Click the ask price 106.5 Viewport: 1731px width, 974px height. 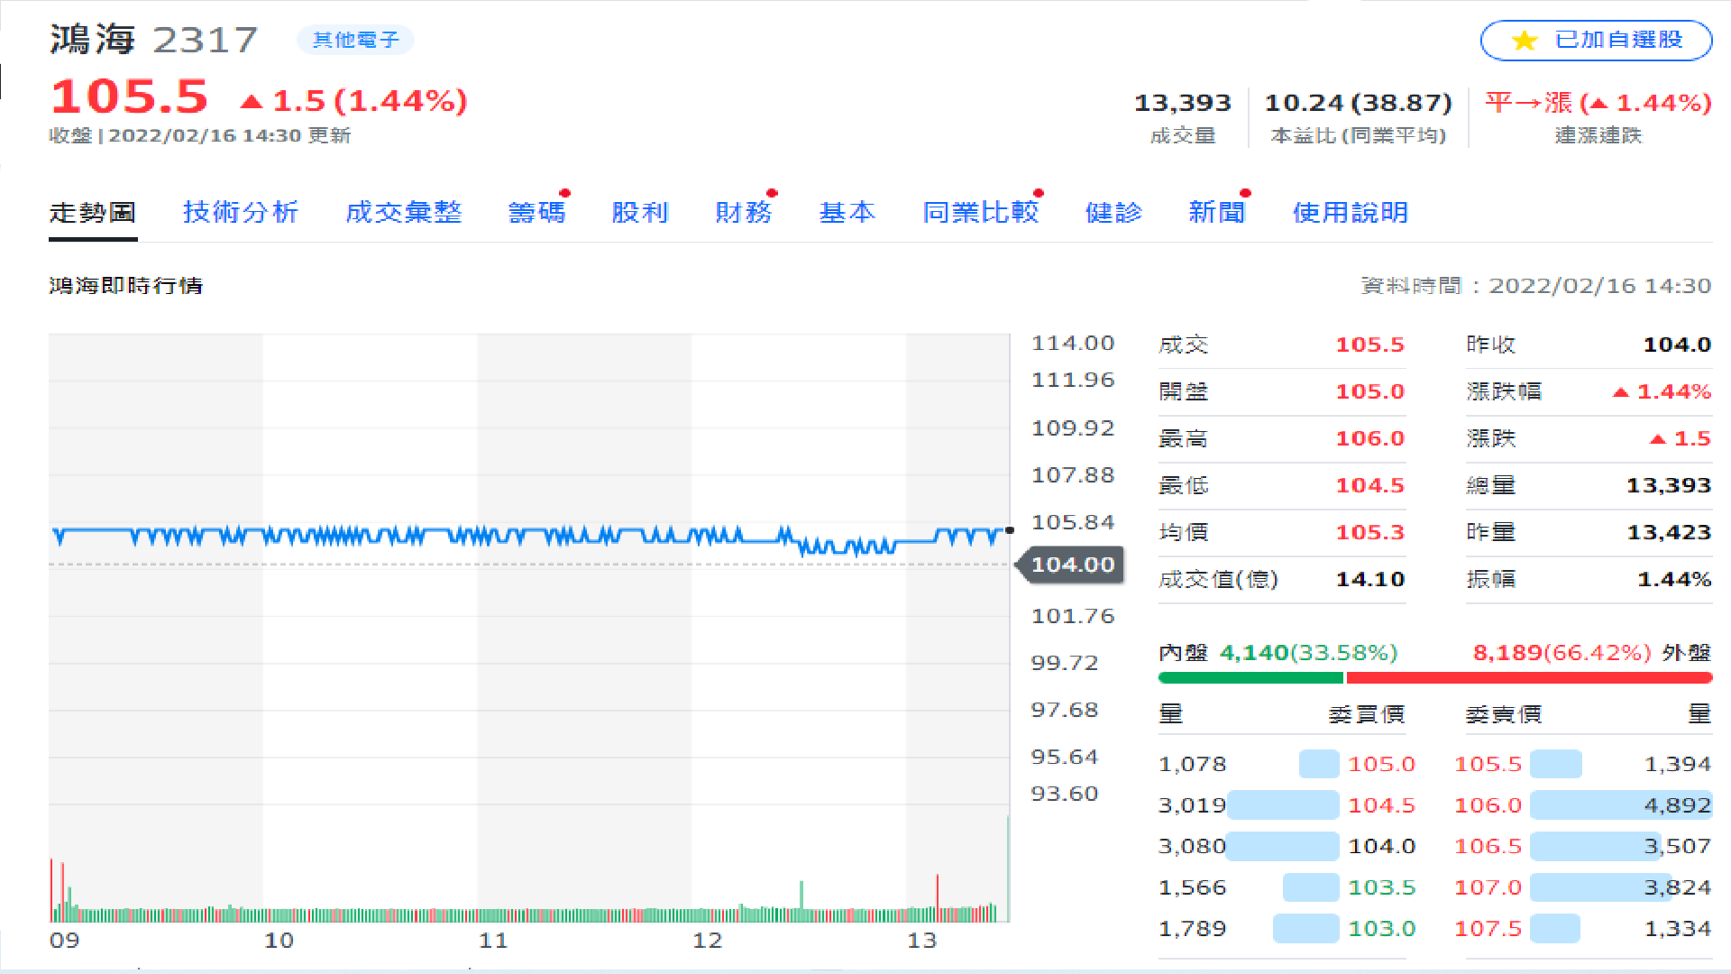pos(1488,846)
